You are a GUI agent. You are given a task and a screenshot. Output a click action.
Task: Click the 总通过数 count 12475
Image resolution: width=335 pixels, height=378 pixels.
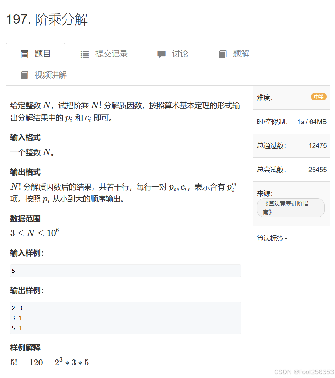point(317,145)
